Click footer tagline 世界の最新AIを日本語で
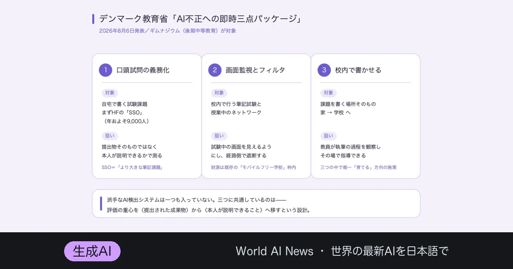 [390, 251]
